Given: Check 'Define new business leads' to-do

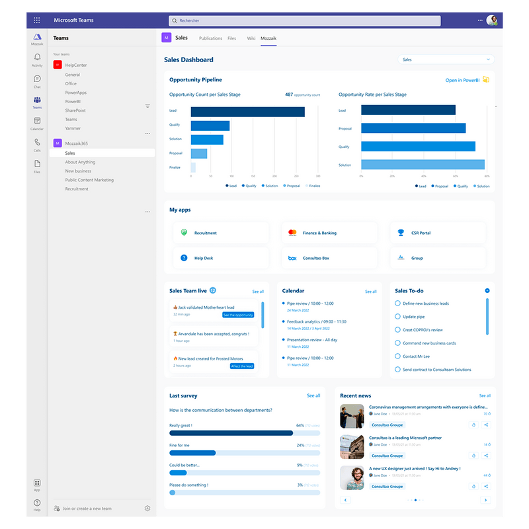Looking at the screenshot, I should [397, 304].
